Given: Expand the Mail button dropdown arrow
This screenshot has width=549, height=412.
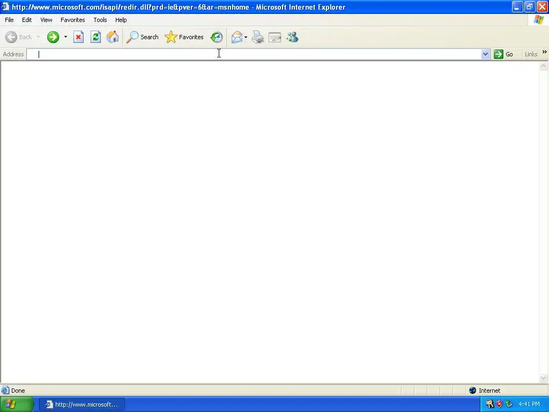Looking at the screenshot, I should pyautogui.click(x=246, y=37).
